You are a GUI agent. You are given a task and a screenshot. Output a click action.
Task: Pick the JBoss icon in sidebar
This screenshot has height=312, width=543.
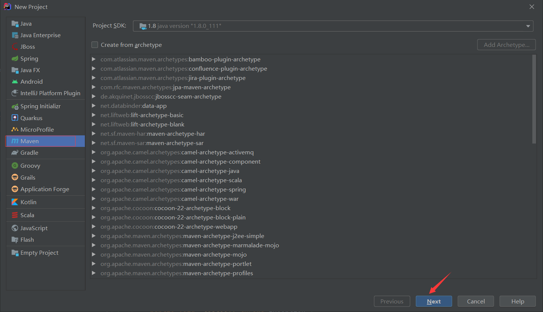click(15, 47)
